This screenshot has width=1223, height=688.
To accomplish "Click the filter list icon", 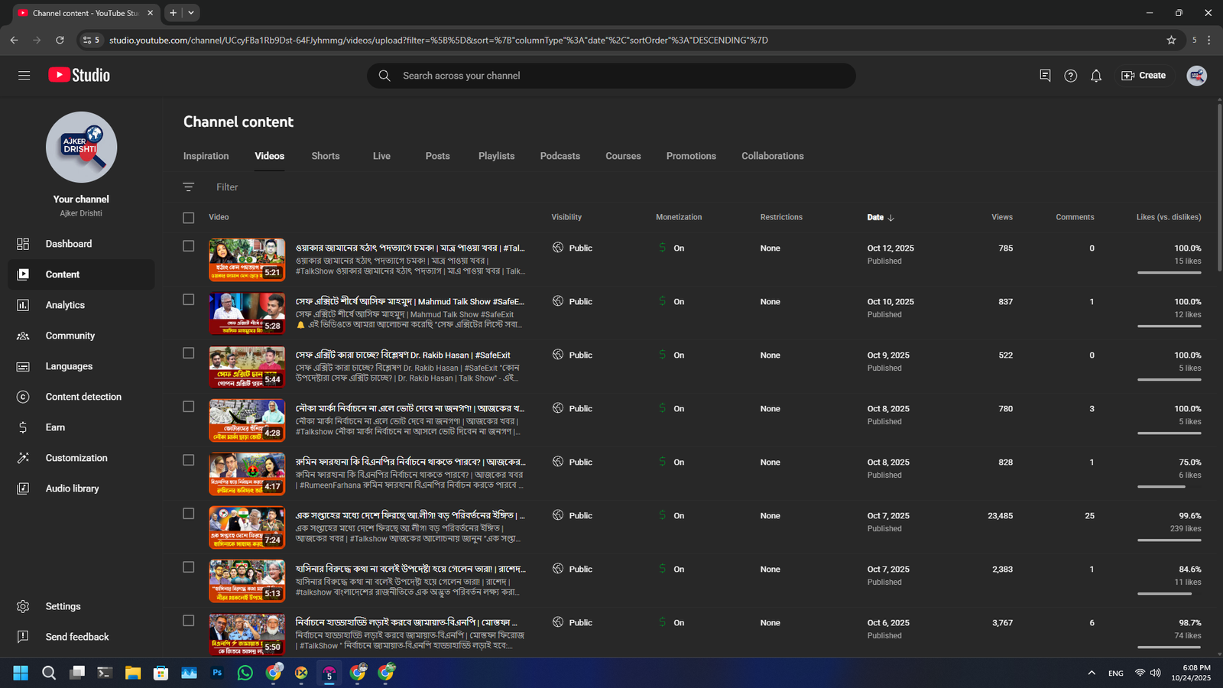I will (189, 187).
